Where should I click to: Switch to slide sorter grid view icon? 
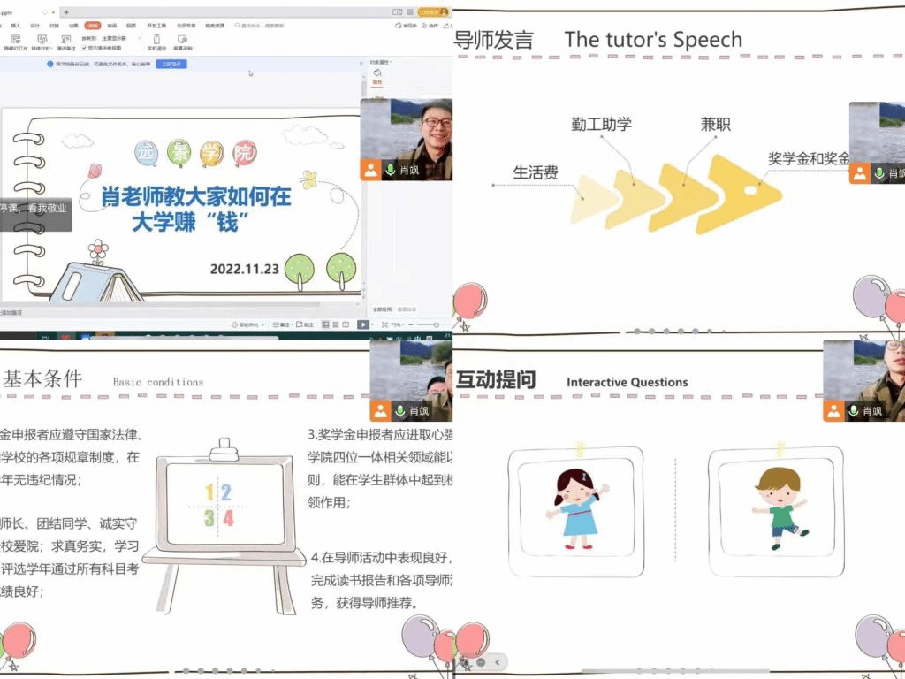[x=336, y=325]
